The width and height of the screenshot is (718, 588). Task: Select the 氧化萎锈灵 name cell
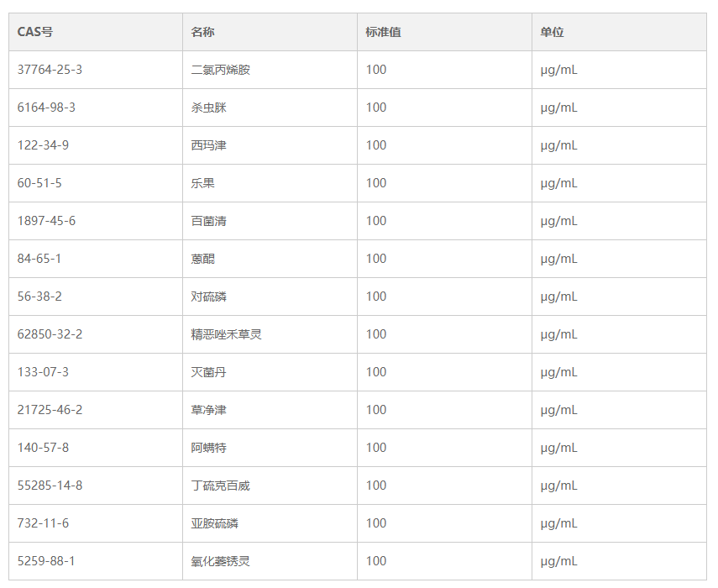[x=221, y=561]
